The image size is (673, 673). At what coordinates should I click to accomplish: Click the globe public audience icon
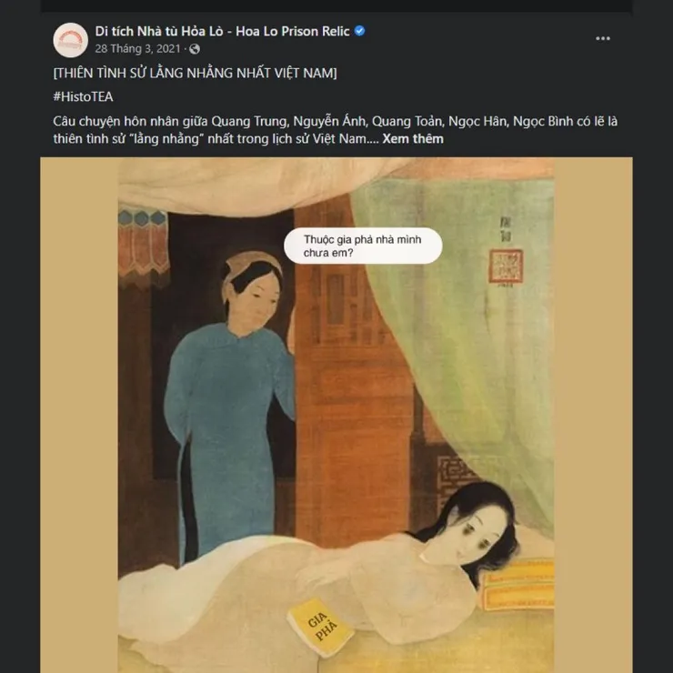click(195, 49)
